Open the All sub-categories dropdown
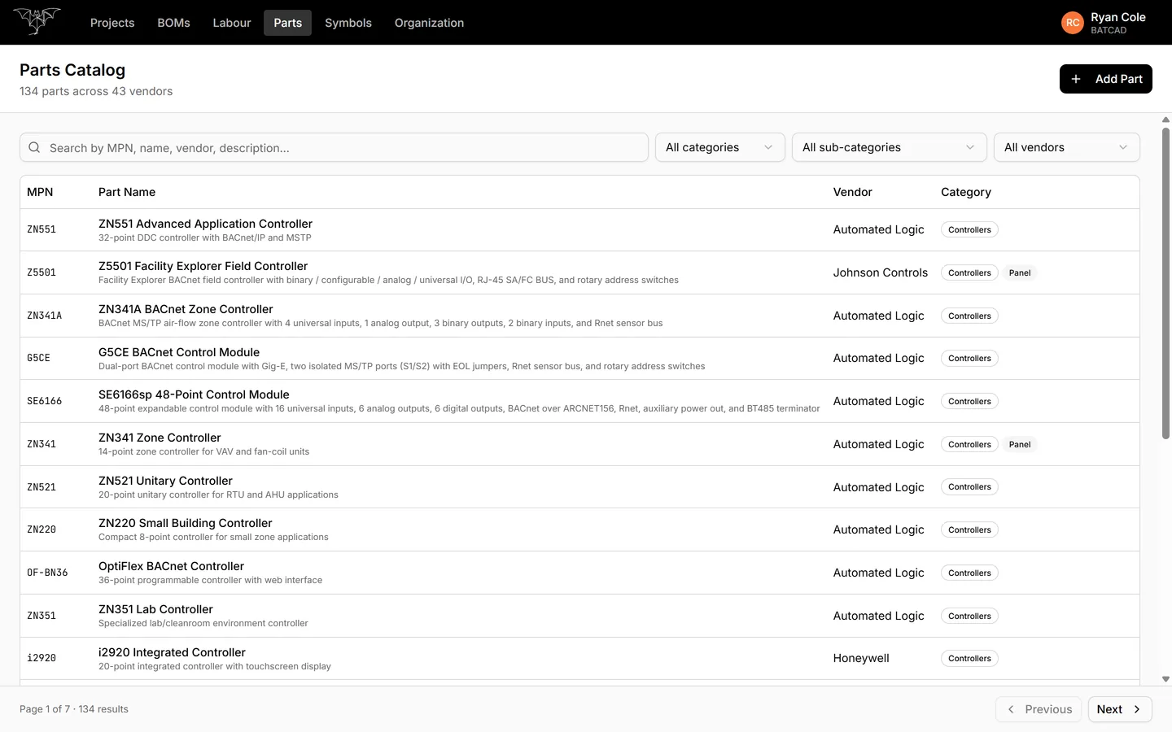Image resolution: width=1172 pixels, height=732 pixels. [889, 147]
